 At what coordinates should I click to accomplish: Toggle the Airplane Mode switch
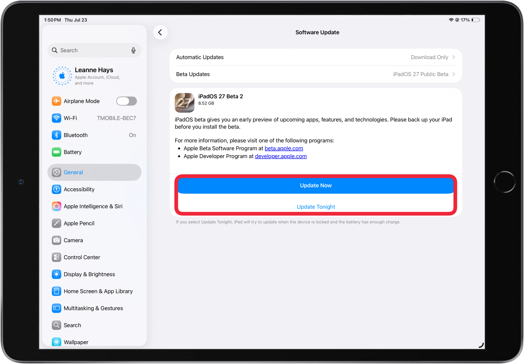click(127, 101)
